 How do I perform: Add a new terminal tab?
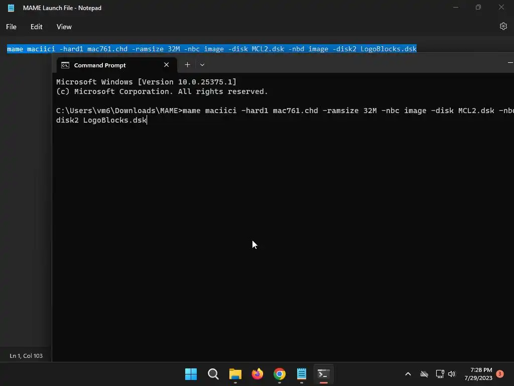pos(187,65)
